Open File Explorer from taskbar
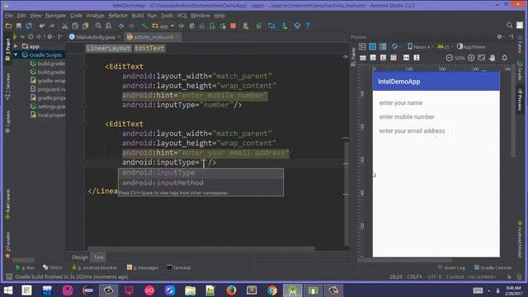528x297 pixels. [190, 290]
